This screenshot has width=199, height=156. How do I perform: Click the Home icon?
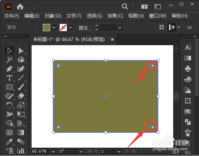[20, 6]
